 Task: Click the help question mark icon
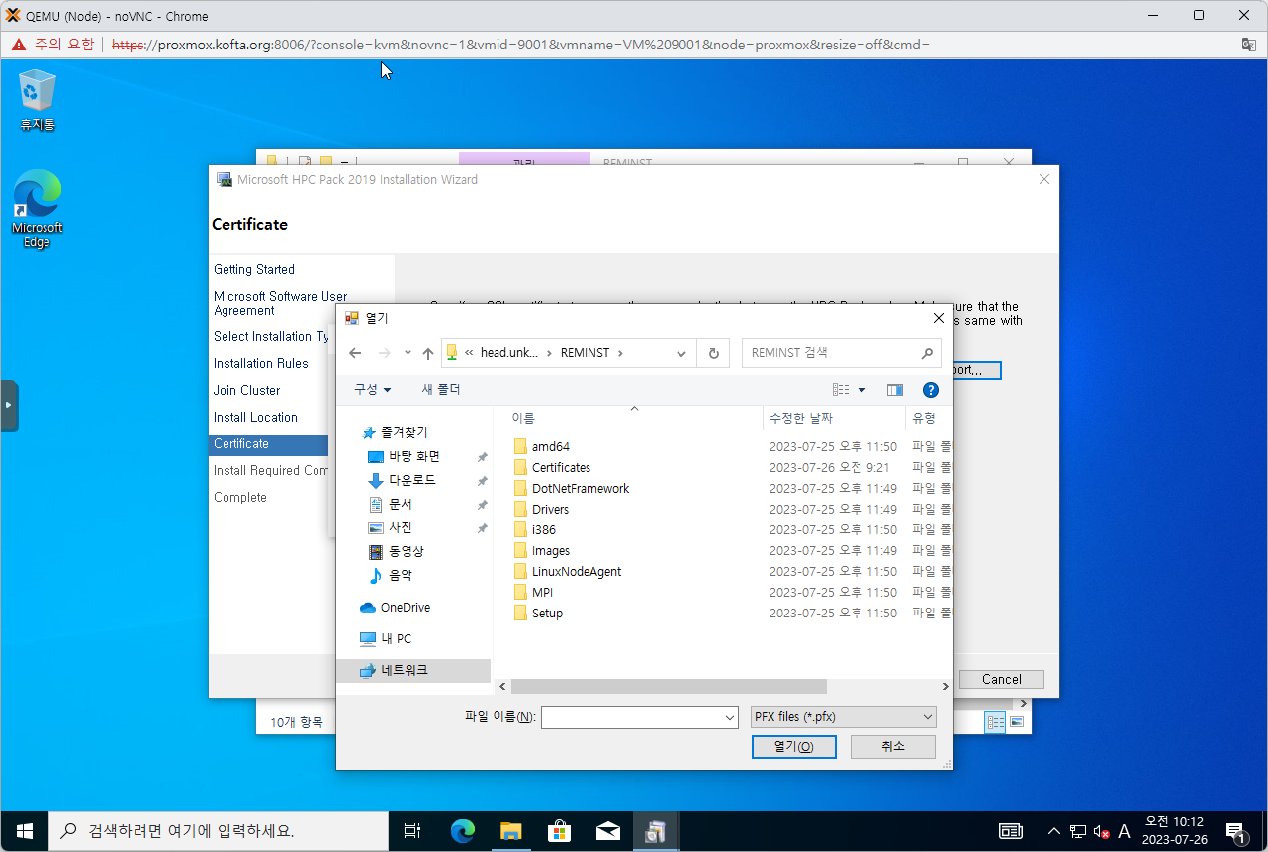click(x=930, y=390)
